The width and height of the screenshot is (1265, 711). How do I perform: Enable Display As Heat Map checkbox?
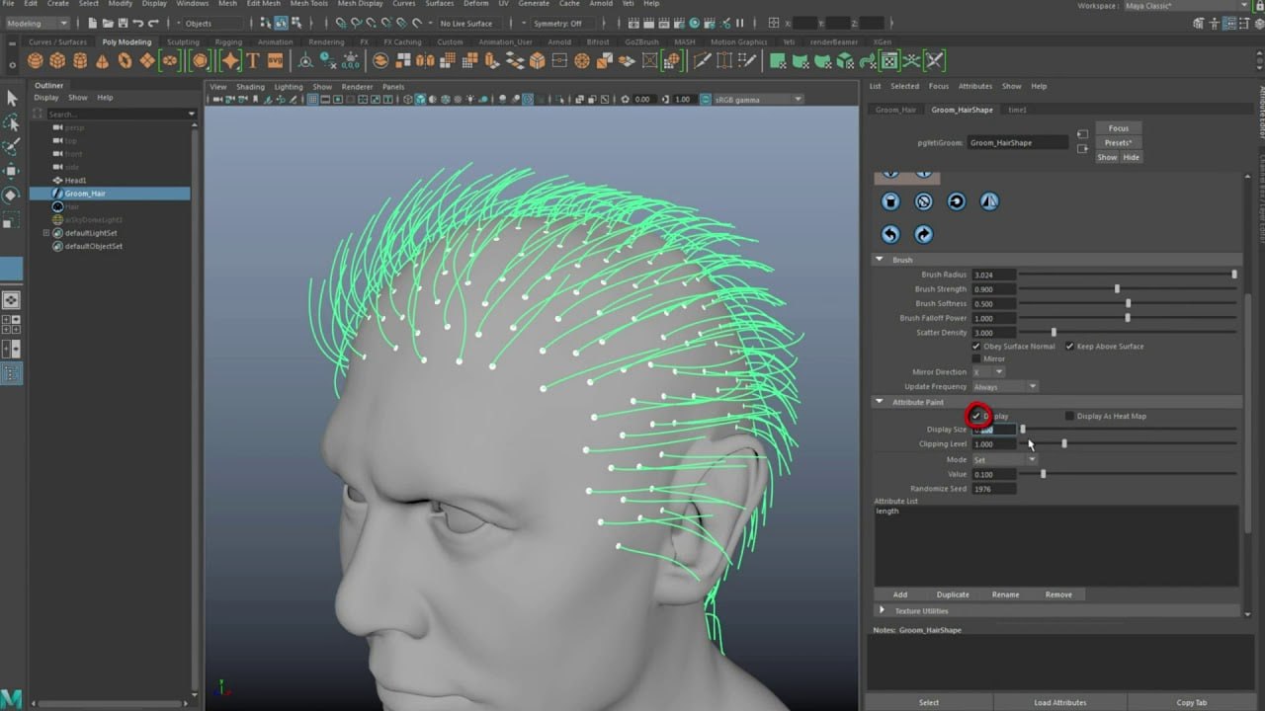1069,416
